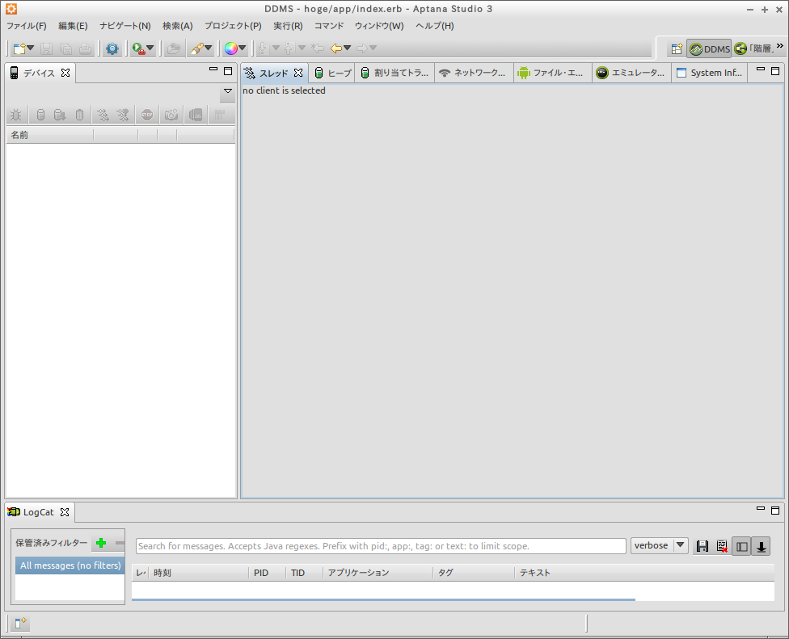
Task: Open the コマンド menu
Action: [x=329, y=26]
